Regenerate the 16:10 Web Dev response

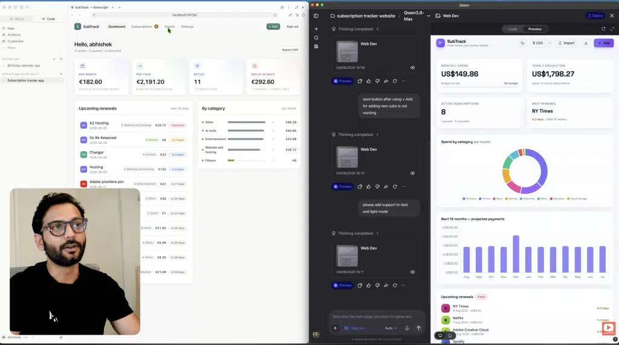395,186
